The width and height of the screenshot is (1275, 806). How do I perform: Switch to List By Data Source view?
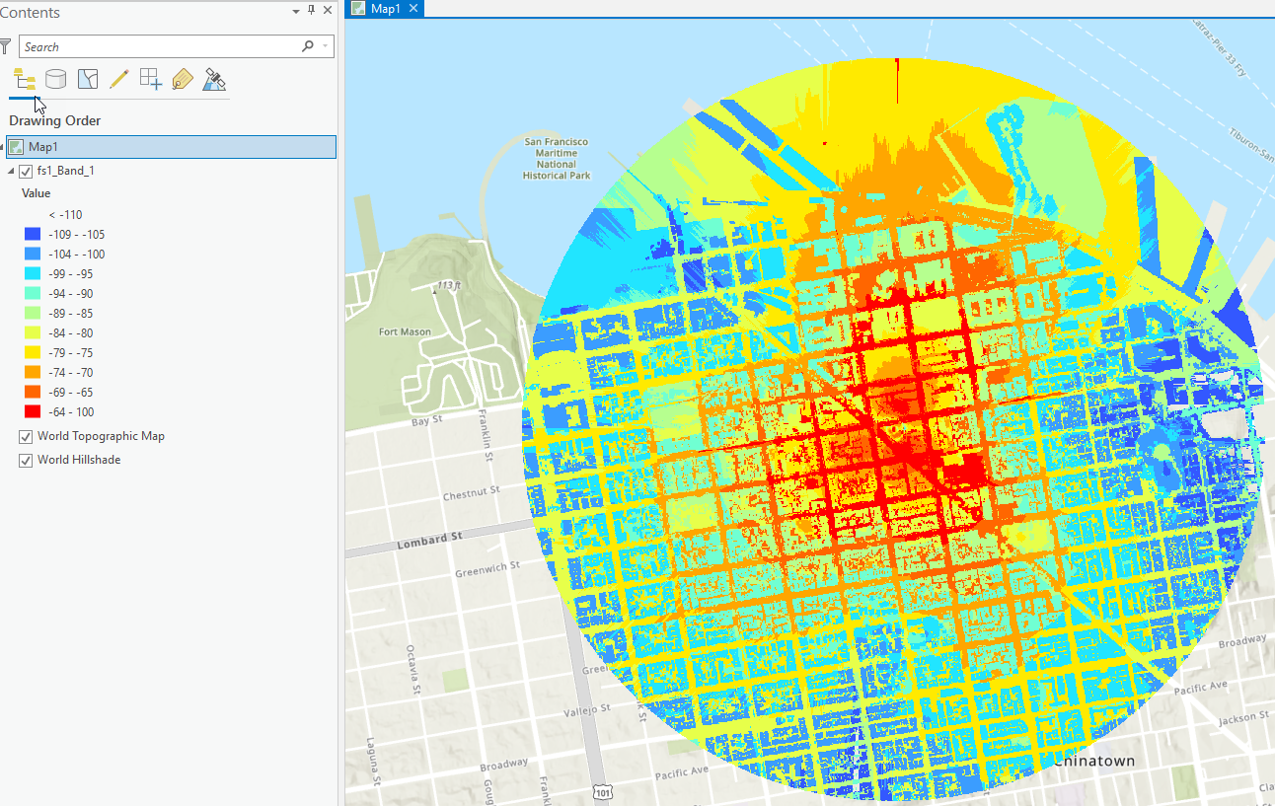pos(56,80)
